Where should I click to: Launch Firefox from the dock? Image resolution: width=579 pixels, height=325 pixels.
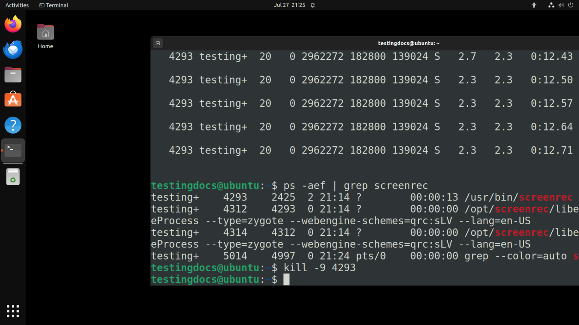click(x=13, y=24)
